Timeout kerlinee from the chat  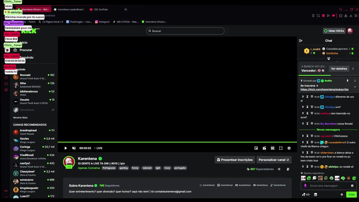307,113
